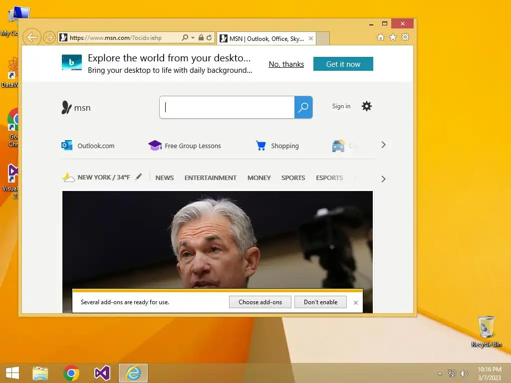Focus the MSN web search box
Viewport: 511px width, 383px height.
(x=227, y=107)
